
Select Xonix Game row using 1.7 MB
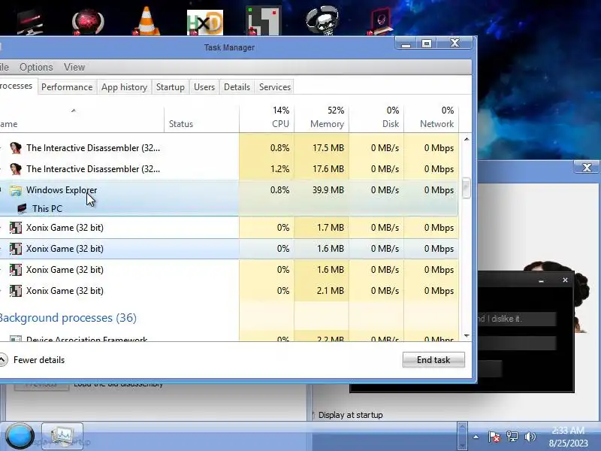pos(229,228)
